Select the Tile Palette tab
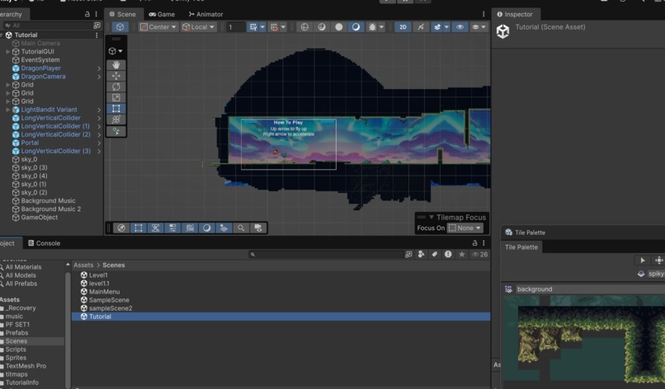Image resolution: width=665 pixels, height=389 pixels. click(521, 247)
